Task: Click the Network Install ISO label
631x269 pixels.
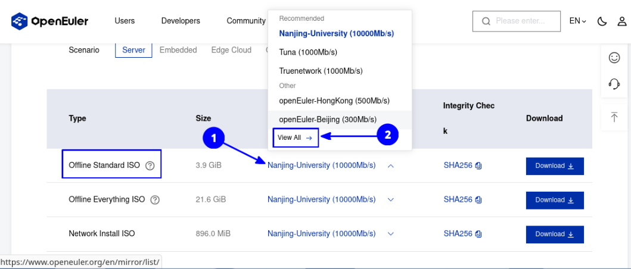Action: coord(102,234)
